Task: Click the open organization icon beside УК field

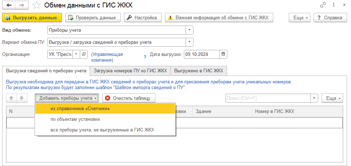Action: click(84, 55)
